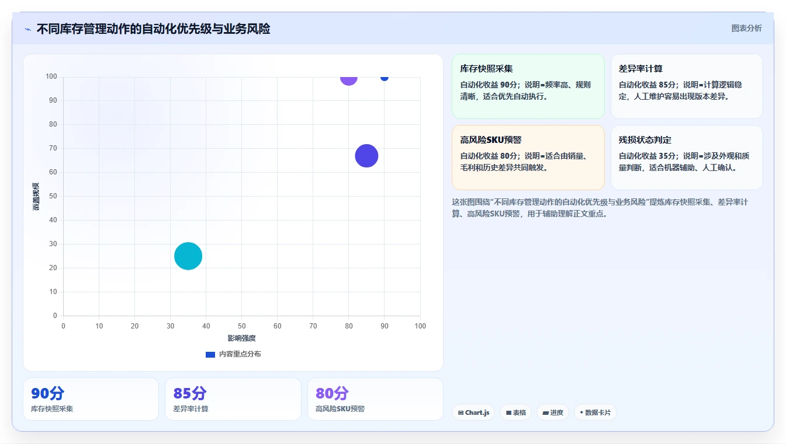Viewport: 786px width, 444px height.
Task: Click the 80分 stat card
Action: [375, 399]
